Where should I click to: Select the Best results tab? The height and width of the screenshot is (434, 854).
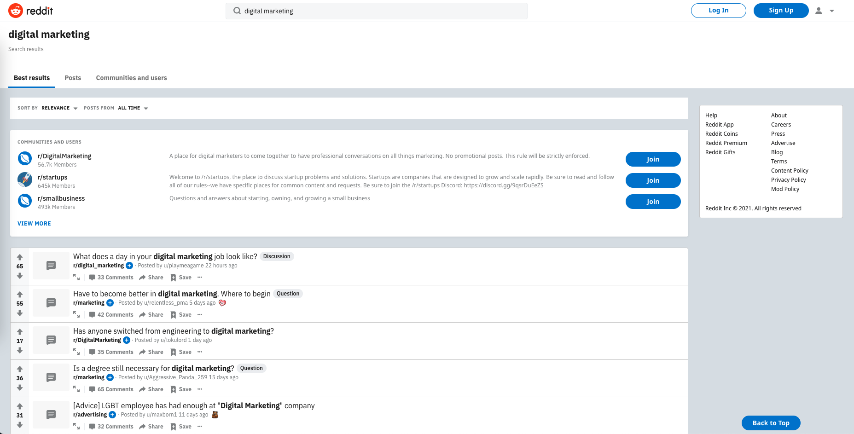click(32, 78)
